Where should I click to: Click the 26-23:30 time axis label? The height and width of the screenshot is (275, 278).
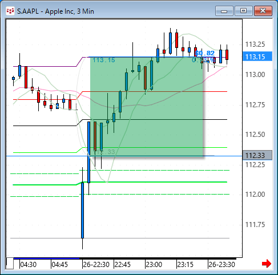(221, 265)
